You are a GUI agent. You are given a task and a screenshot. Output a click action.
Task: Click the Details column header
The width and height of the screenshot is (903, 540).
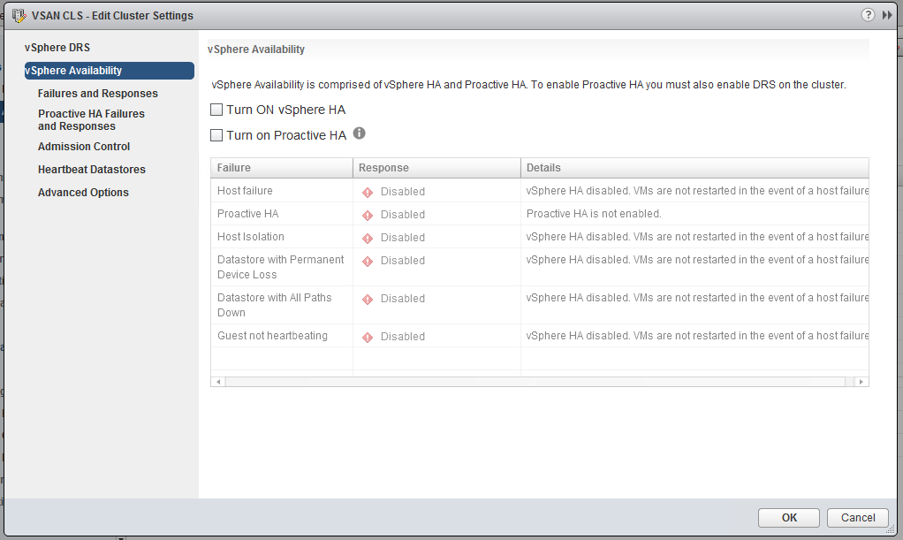(694, 168)
